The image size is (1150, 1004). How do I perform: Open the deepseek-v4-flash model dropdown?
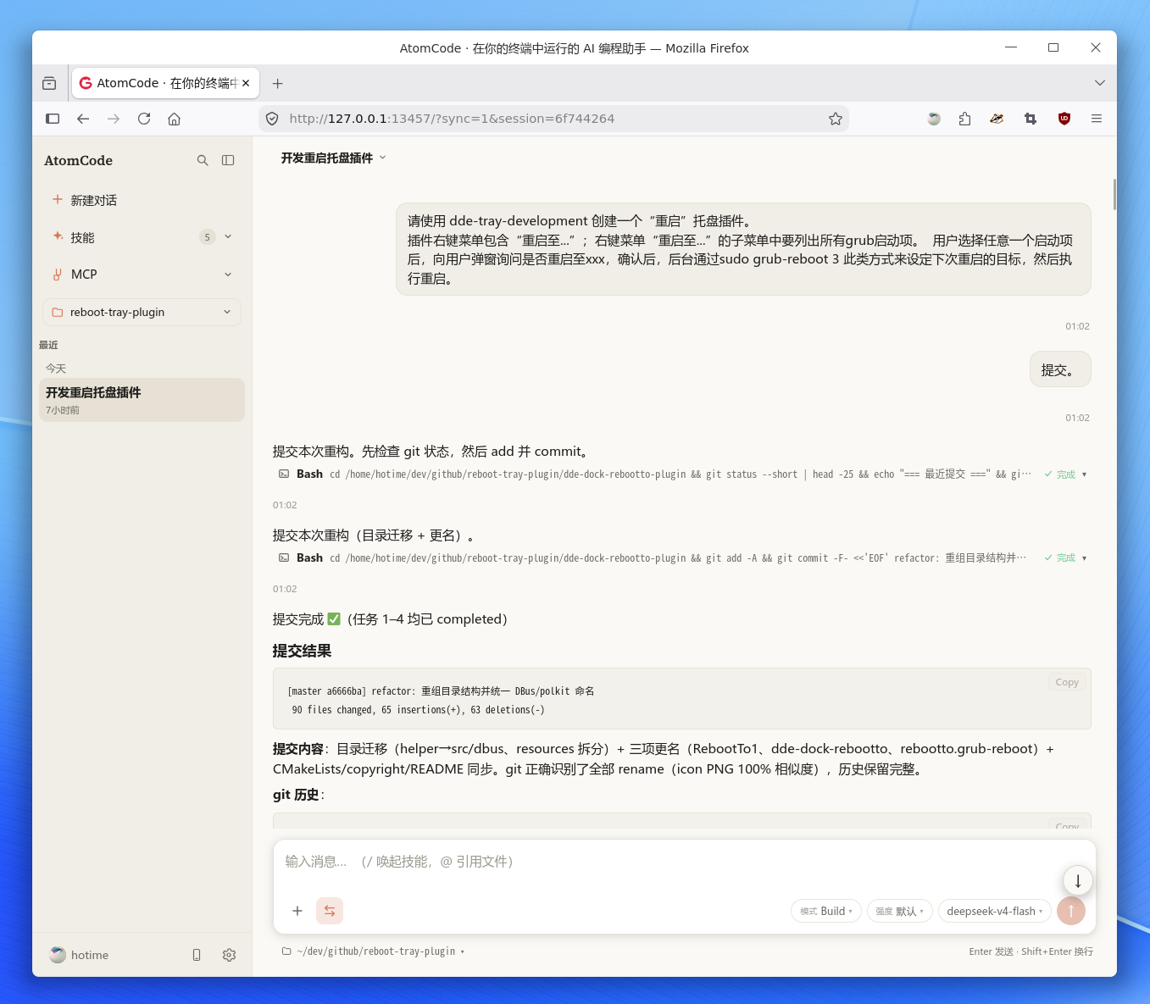click(x=995, y=911)
